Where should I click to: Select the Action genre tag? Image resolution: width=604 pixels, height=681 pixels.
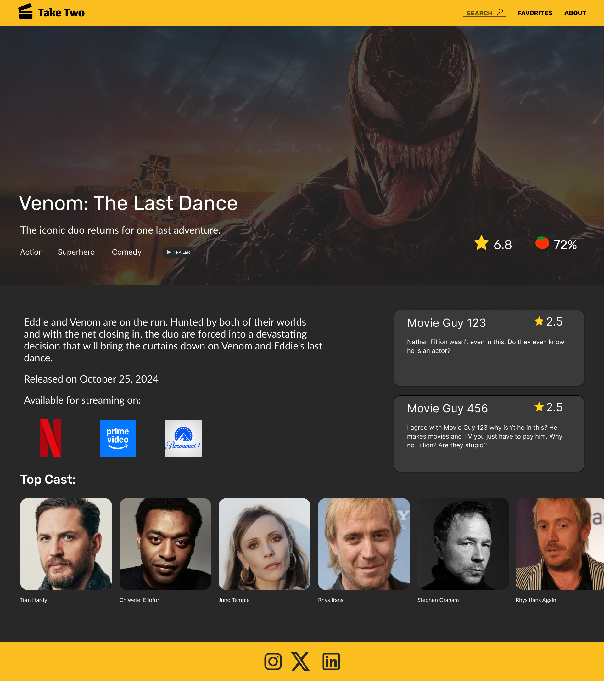[x=31, y=252]
